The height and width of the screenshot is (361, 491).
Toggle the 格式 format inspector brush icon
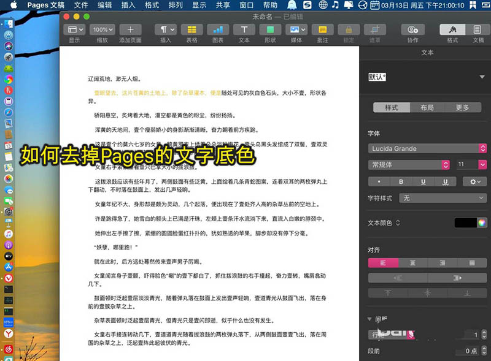[452, 29]
